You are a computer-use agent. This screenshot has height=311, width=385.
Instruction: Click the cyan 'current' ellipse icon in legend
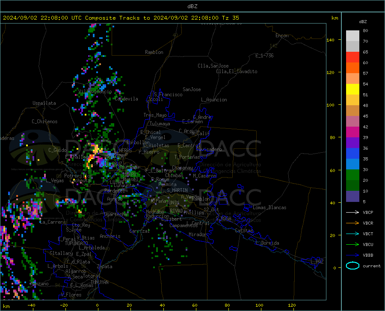[352, 266]
